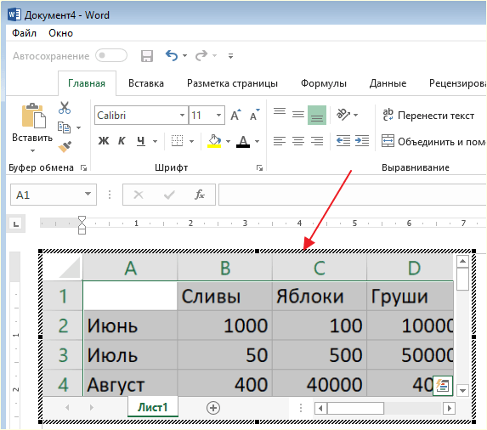This screenshot has width=487, height=430.
Task: Click increase indent icon
Action: tap(362, 141)
